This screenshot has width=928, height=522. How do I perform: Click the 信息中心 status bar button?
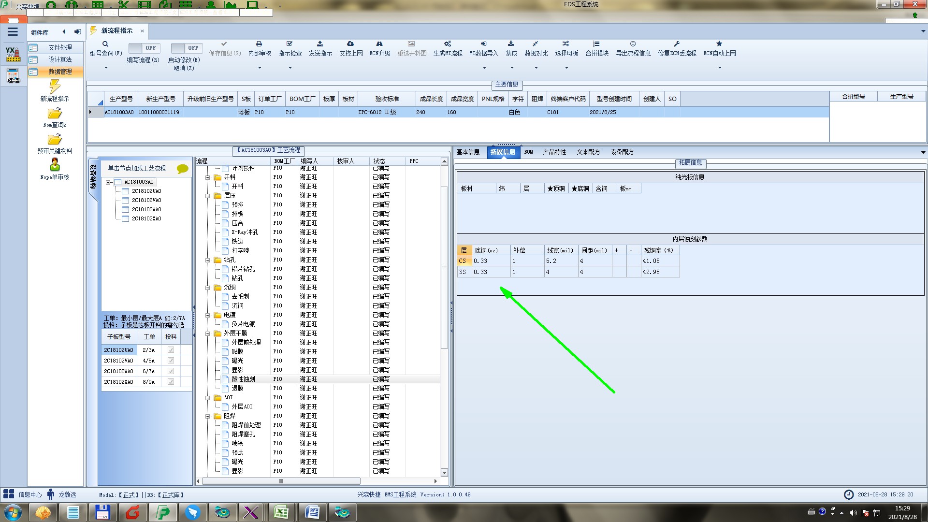coord(23,494)
